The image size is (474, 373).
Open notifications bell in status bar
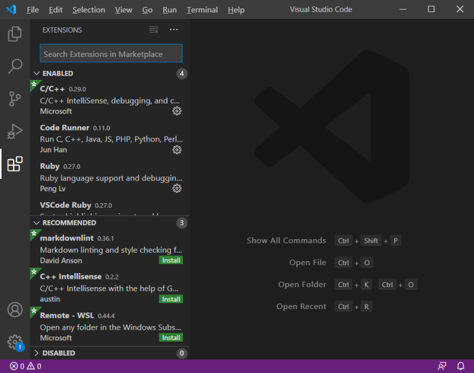(x=461, y=366)
